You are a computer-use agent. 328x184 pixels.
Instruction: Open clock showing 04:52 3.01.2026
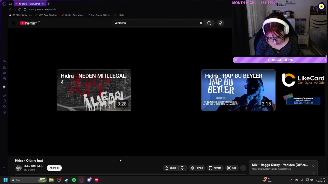(320, 180)
